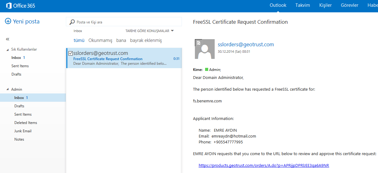Click the Yeni posta button
The height and width of the screenshot is (173, 378).
pyautogui.click(x=22, y=21)
